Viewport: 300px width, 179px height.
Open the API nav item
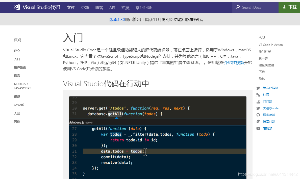click(x=112, y=8)
